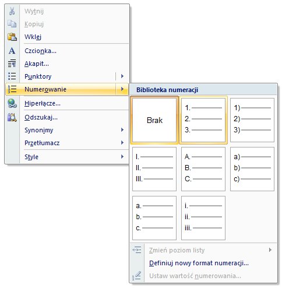Screen dimensions: 282x288
Task: Click the numbering list icon
Action: (x=12, y=89)
